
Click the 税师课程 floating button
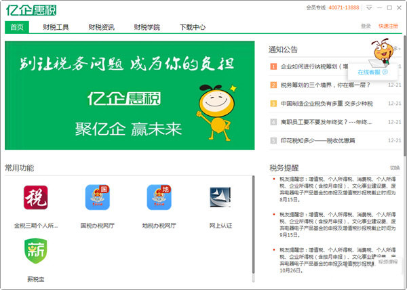388,262
